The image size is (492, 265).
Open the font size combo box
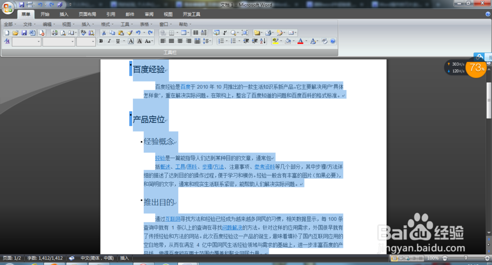click(86, 41)
